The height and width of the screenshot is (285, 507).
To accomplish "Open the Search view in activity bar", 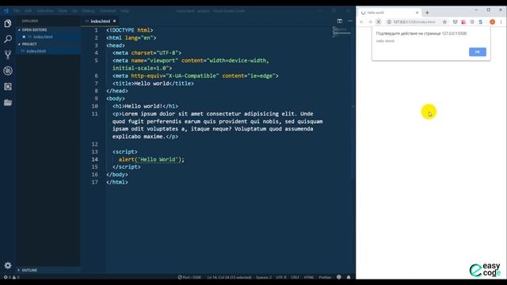I will pyautogui.click(x=8, y=39).
